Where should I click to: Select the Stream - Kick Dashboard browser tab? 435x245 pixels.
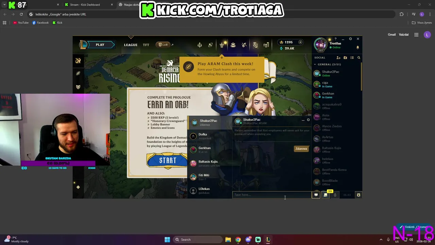(88, 5)
